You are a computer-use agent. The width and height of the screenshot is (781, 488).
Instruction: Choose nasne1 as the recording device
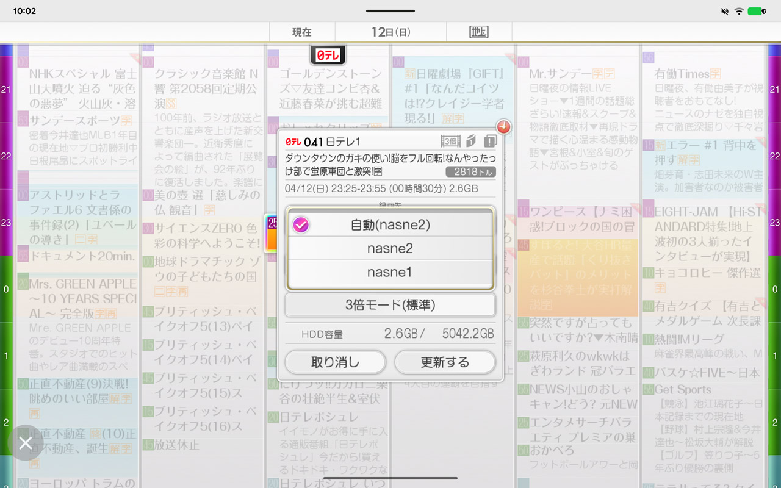pos(390,272)
